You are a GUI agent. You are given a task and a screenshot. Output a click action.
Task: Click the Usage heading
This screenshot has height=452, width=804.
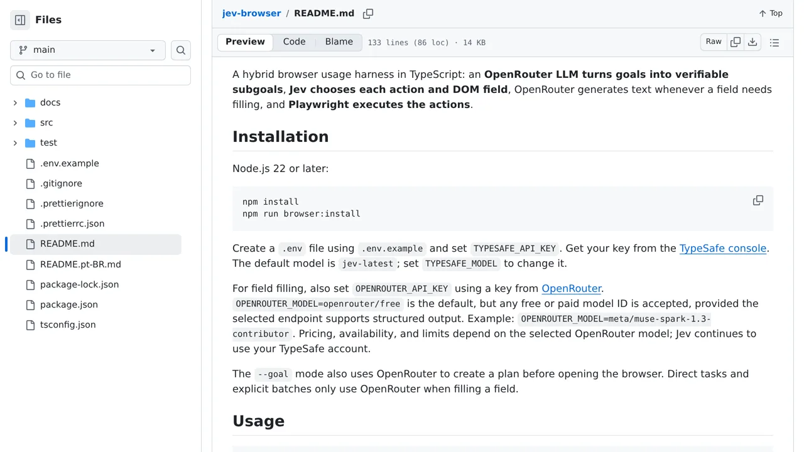[259, 421]
